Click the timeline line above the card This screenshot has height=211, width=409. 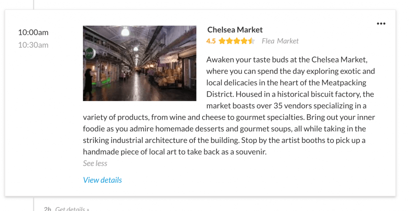34,4
